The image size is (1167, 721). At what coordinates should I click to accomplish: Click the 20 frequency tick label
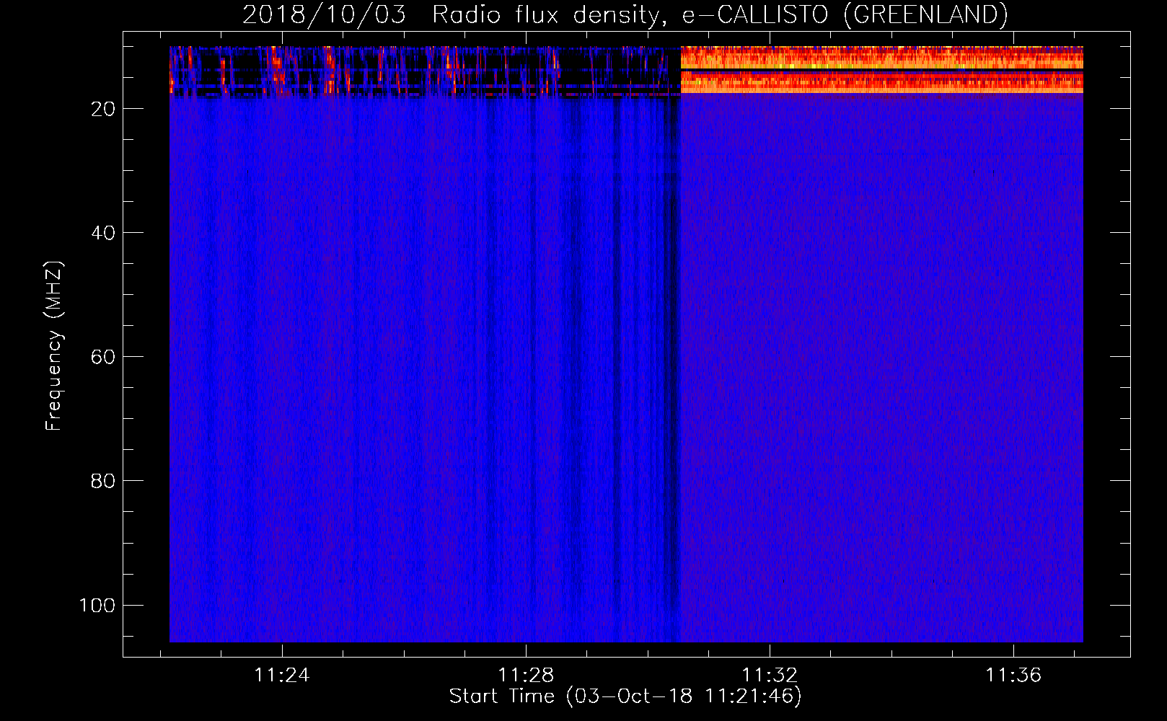click(103, 109)
